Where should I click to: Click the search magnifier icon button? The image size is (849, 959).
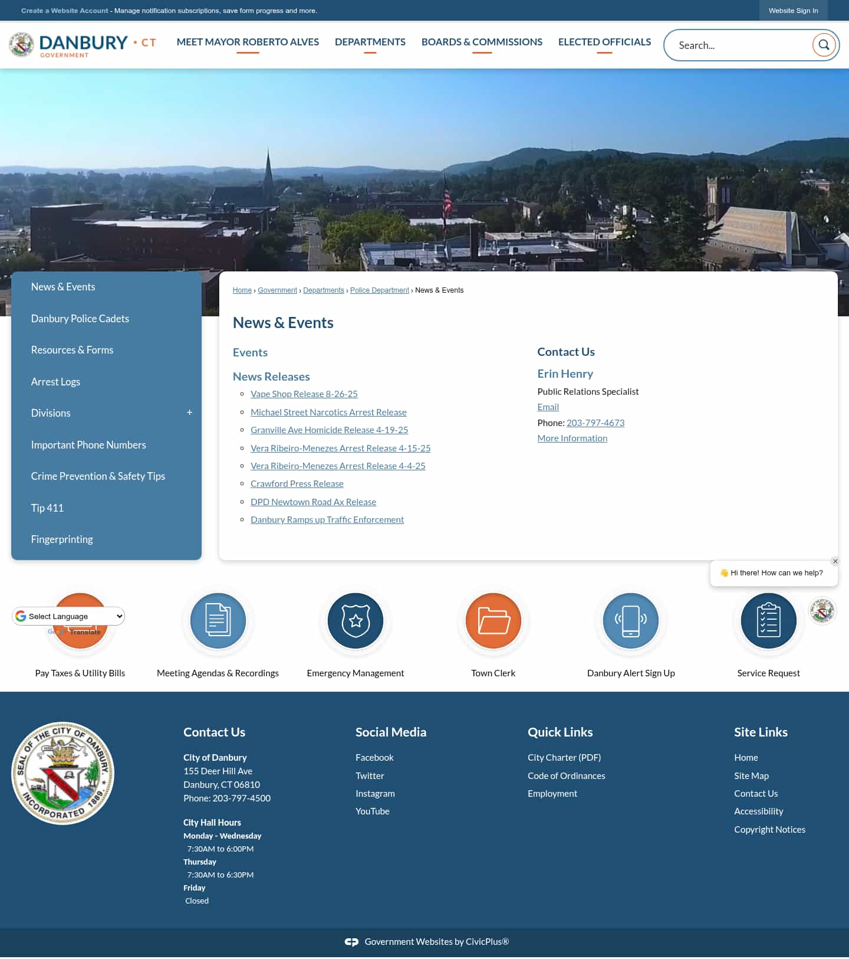824,45
